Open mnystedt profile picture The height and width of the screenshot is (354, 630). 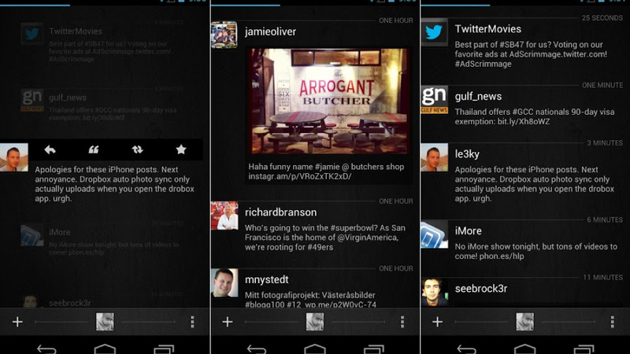tap(224, 283)
